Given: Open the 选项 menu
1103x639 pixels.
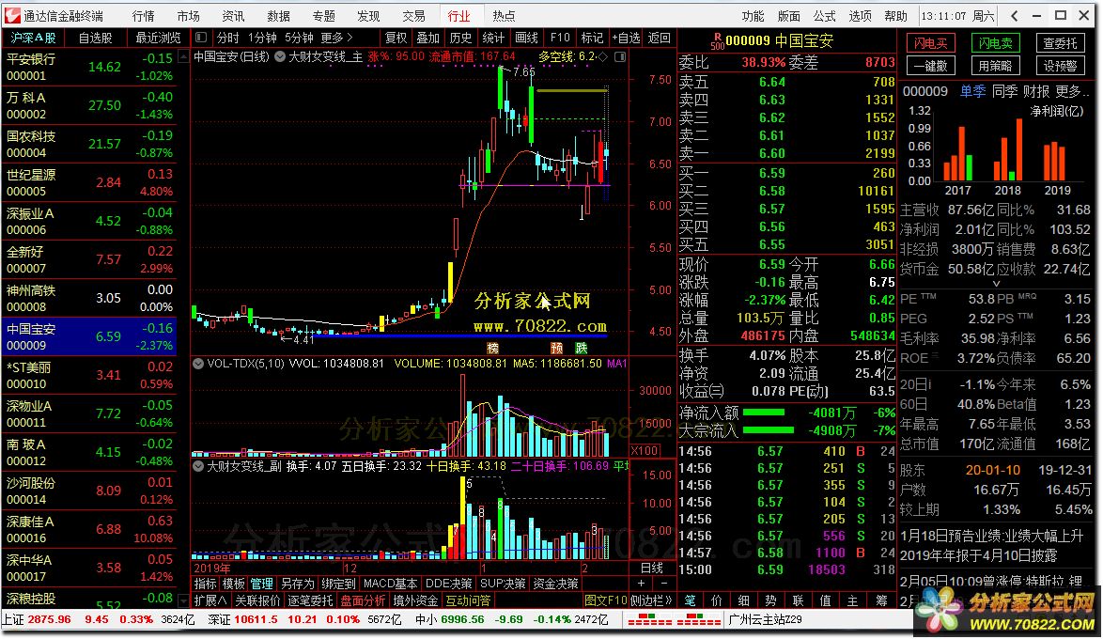Looking at the screenshot, I should click(x=861, y=15).
